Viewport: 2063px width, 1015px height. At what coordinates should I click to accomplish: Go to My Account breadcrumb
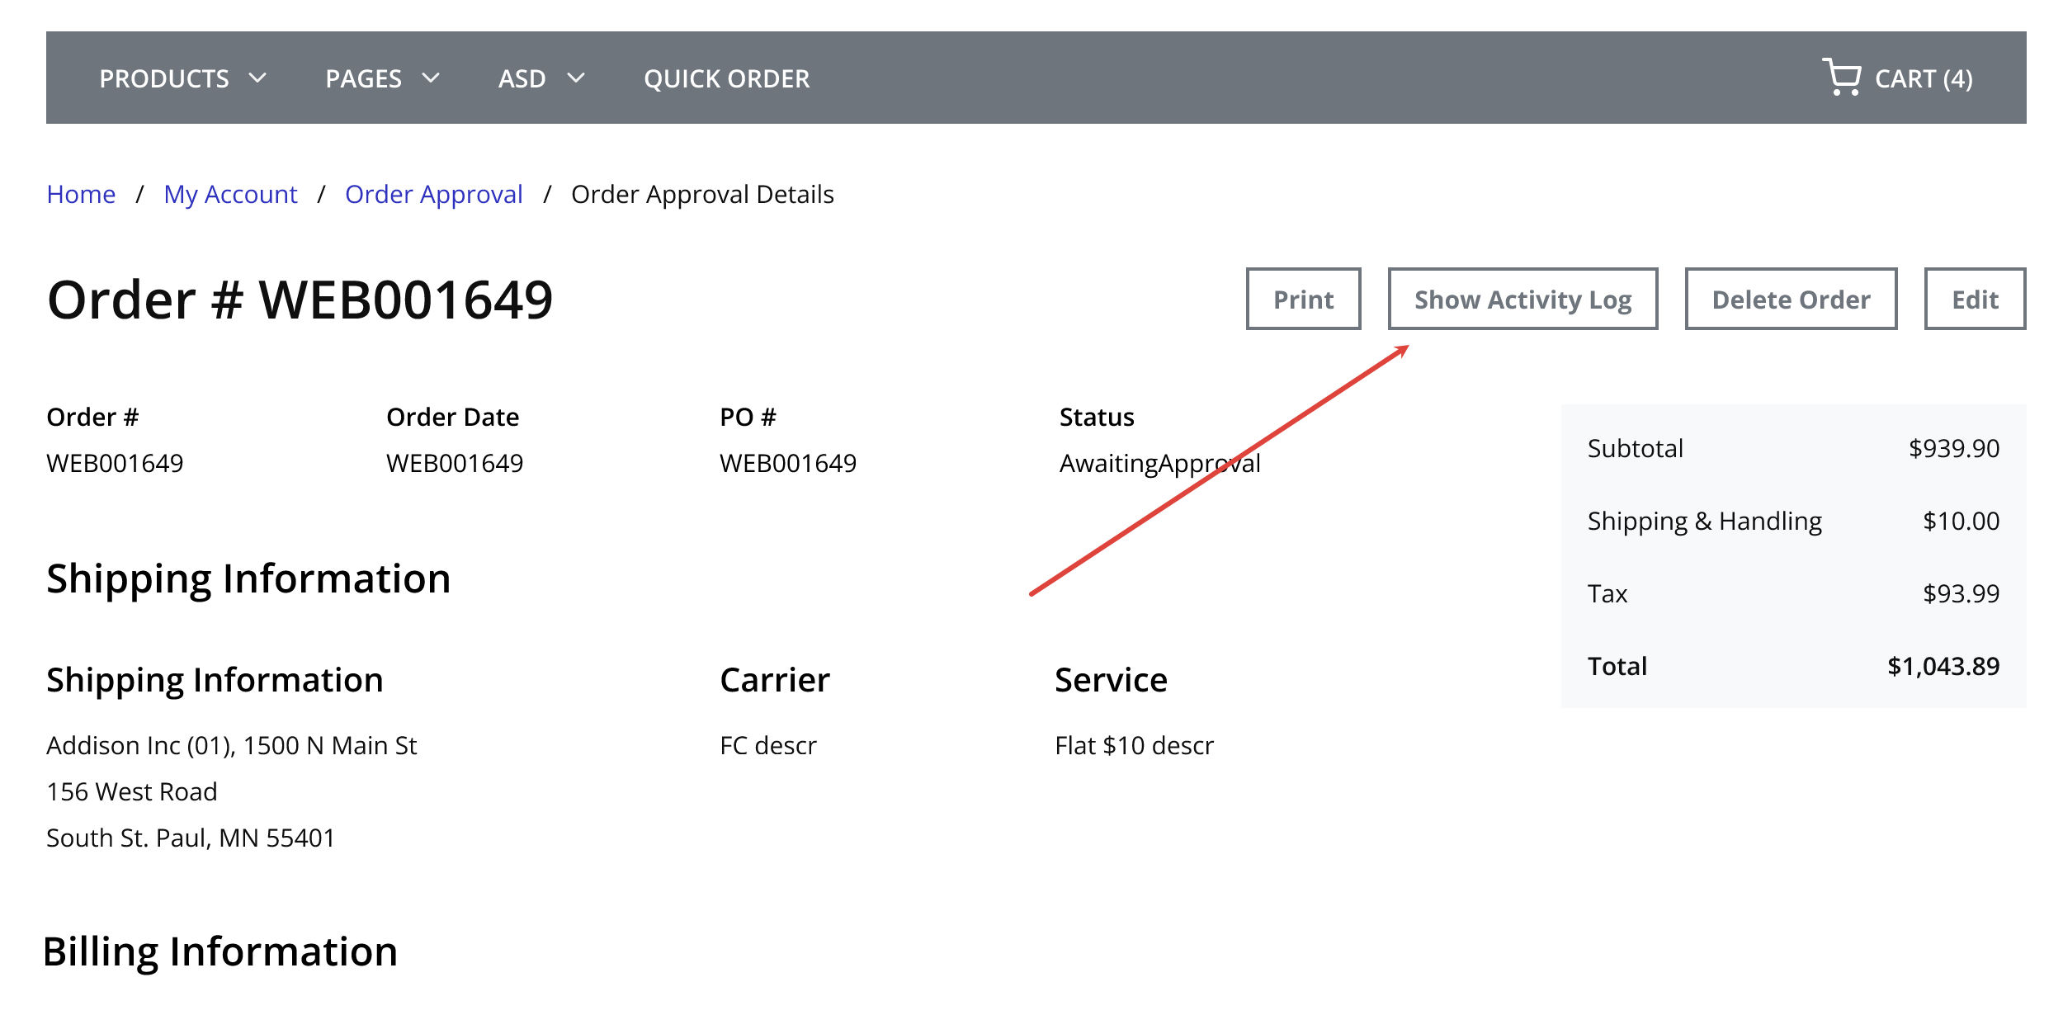tap(230, 194)
